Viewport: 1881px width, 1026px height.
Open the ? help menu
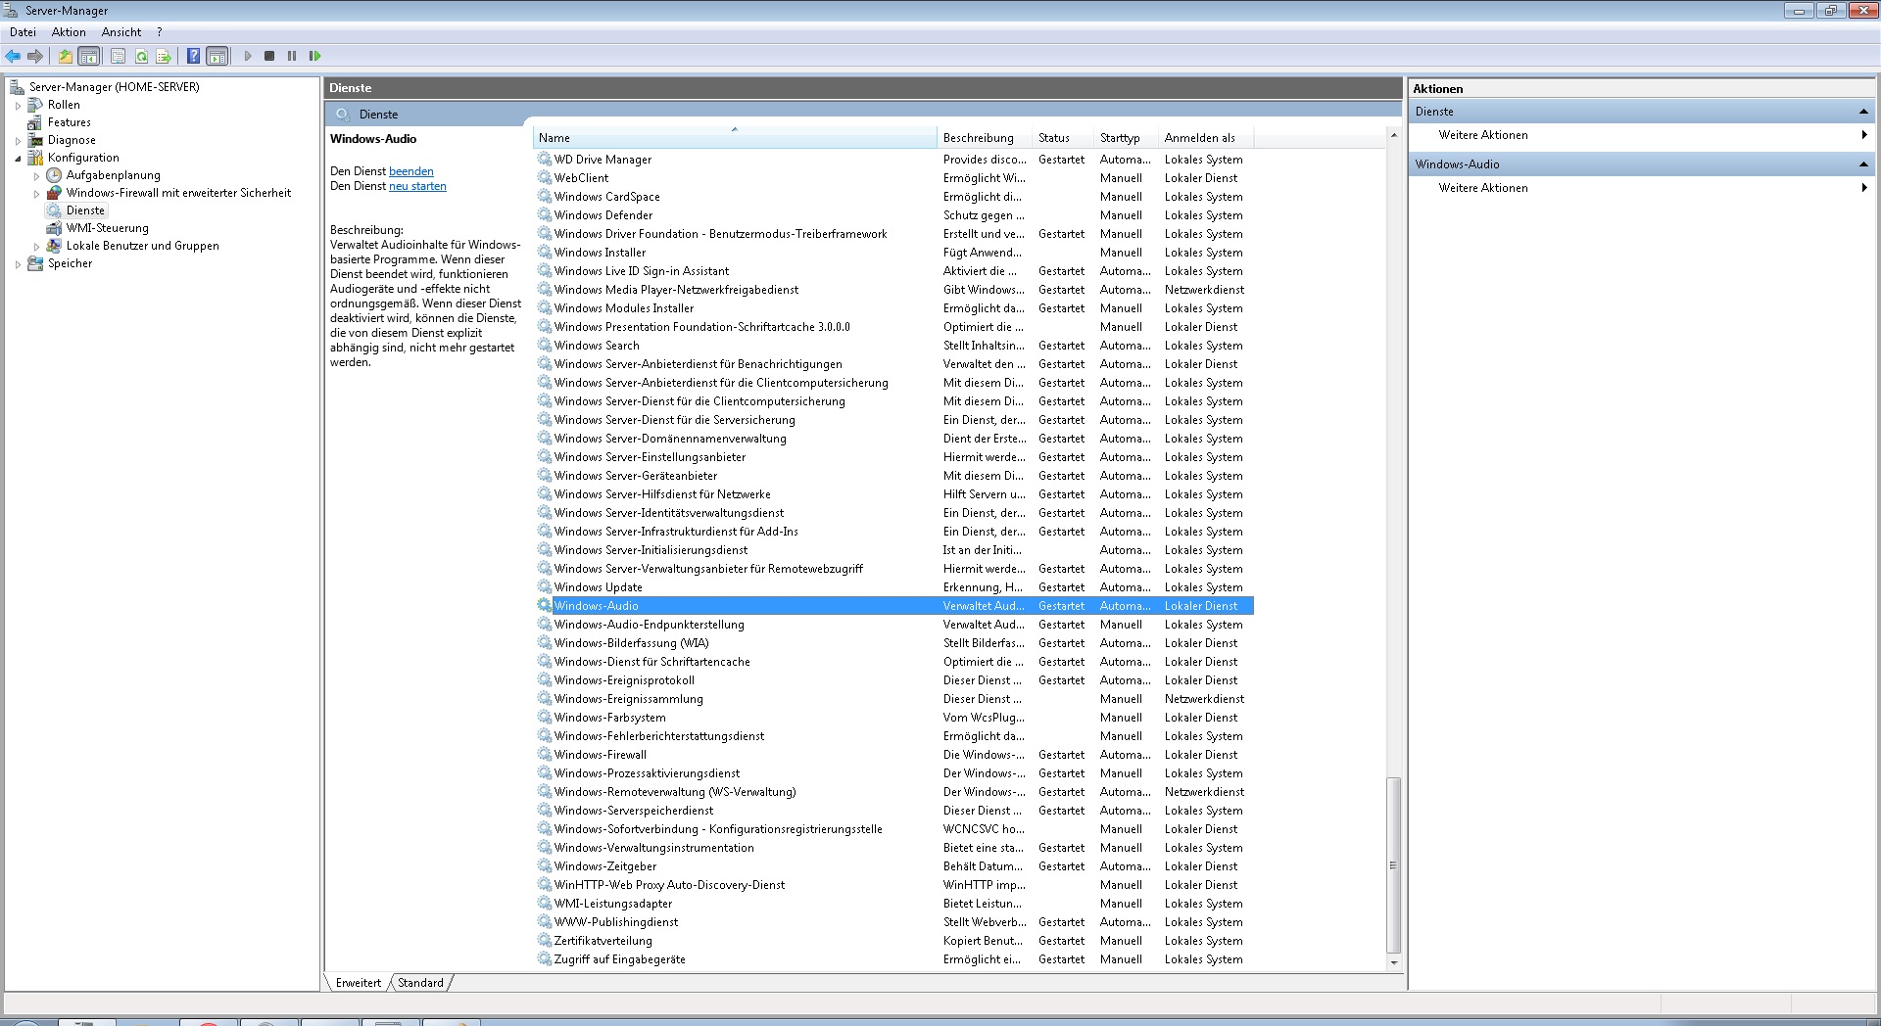[x=160, y=32]
